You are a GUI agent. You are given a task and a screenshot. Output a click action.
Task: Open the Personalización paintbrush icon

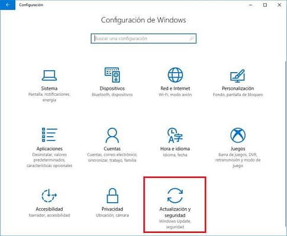point(238,76)
